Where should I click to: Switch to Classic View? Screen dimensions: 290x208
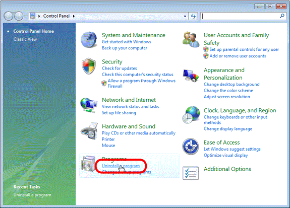point(25,39)
